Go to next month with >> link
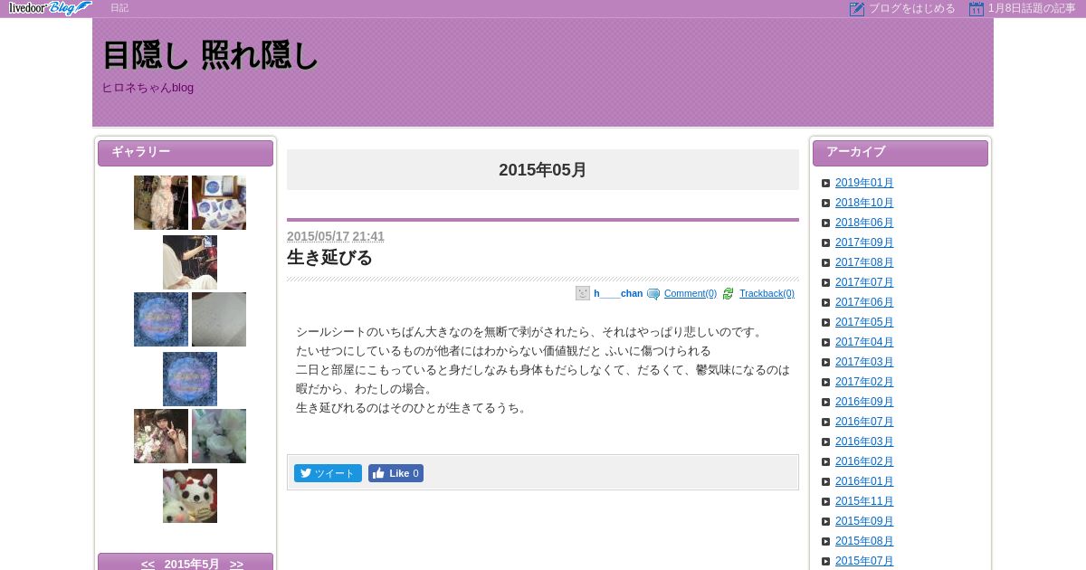Screen dimensions: 1086x570 tap(236, 564)
